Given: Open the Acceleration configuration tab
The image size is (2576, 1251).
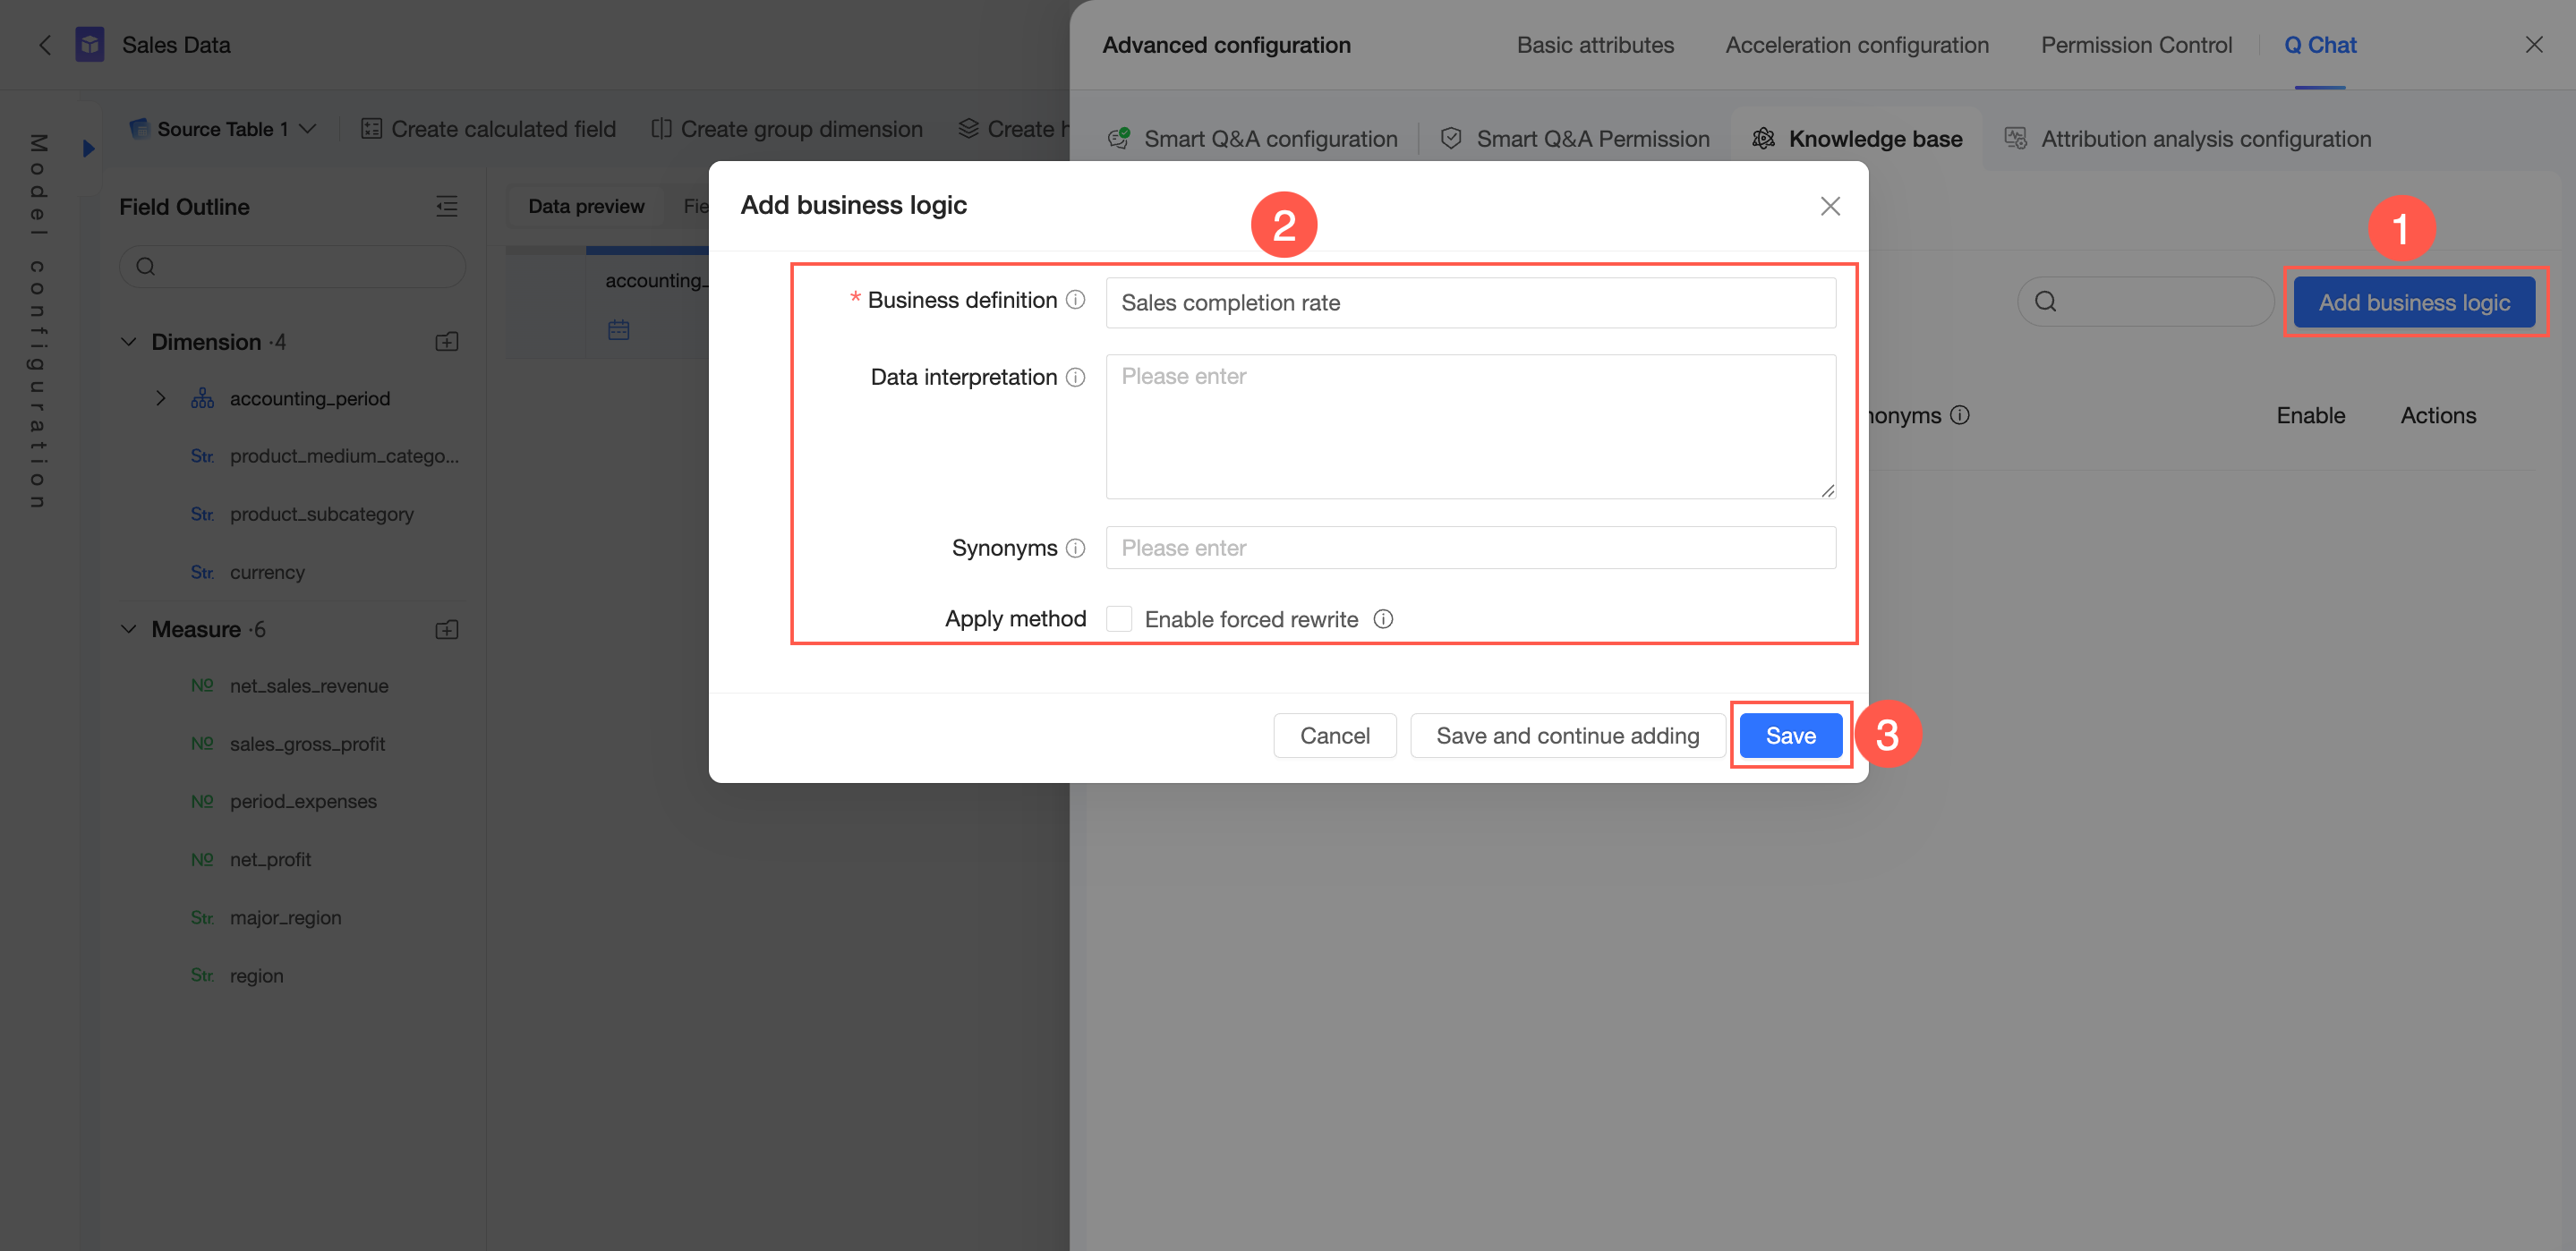Looking at the screenshot, I should coord(1856,45).
